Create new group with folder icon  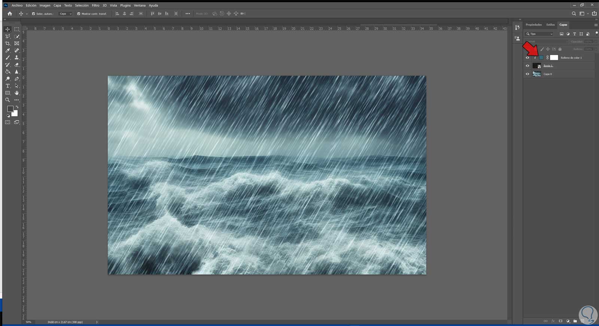(x=575, y=321)
